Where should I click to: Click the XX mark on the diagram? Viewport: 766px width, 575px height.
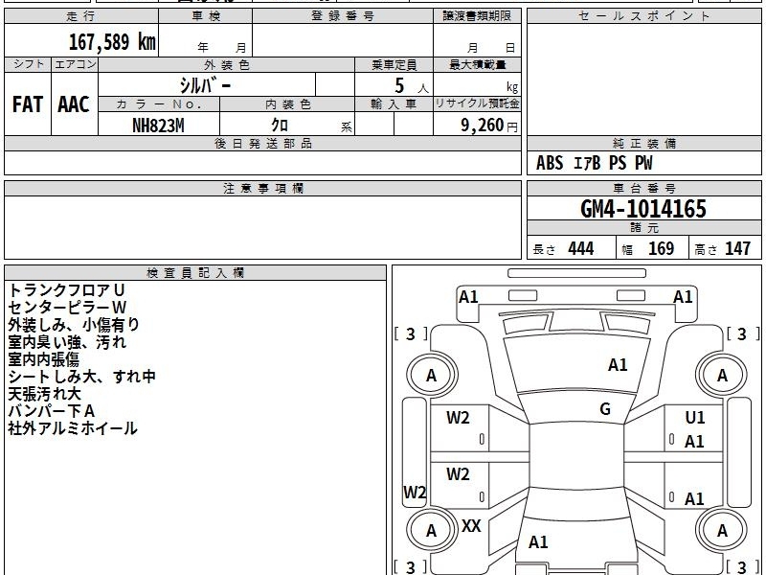(471, 526)
